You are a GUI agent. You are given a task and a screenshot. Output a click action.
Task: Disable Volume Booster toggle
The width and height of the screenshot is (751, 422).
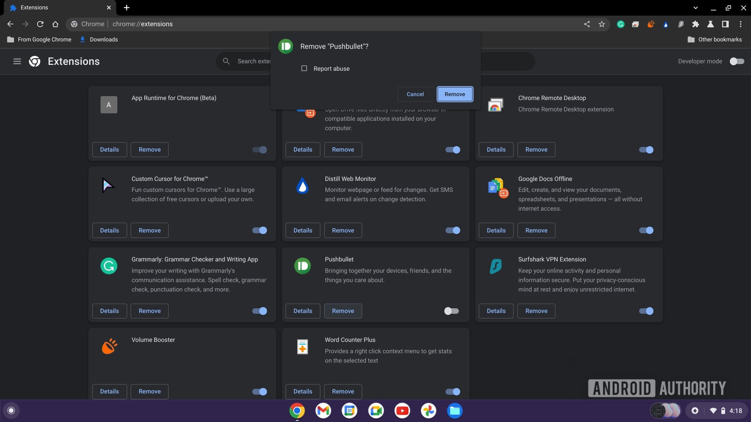pos(260,392)
